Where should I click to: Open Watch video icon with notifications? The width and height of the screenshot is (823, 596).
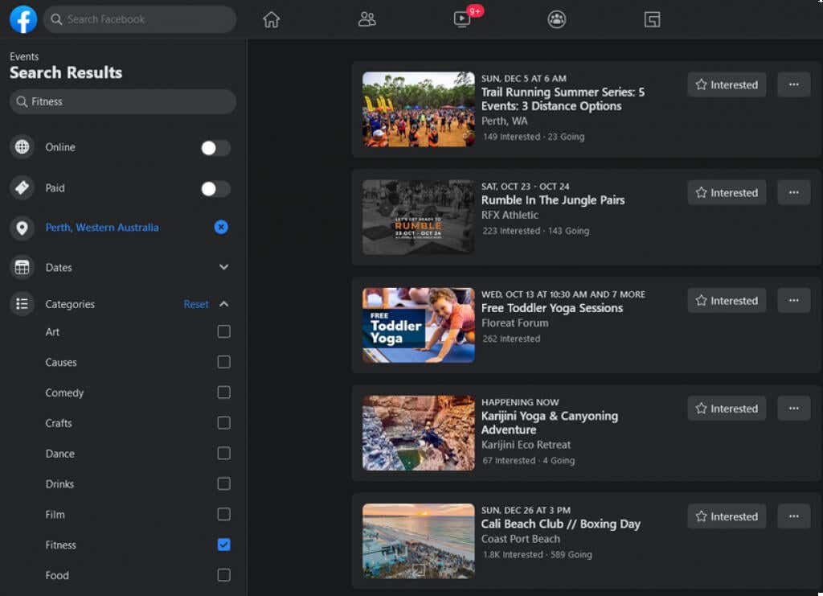coord(462,19)
